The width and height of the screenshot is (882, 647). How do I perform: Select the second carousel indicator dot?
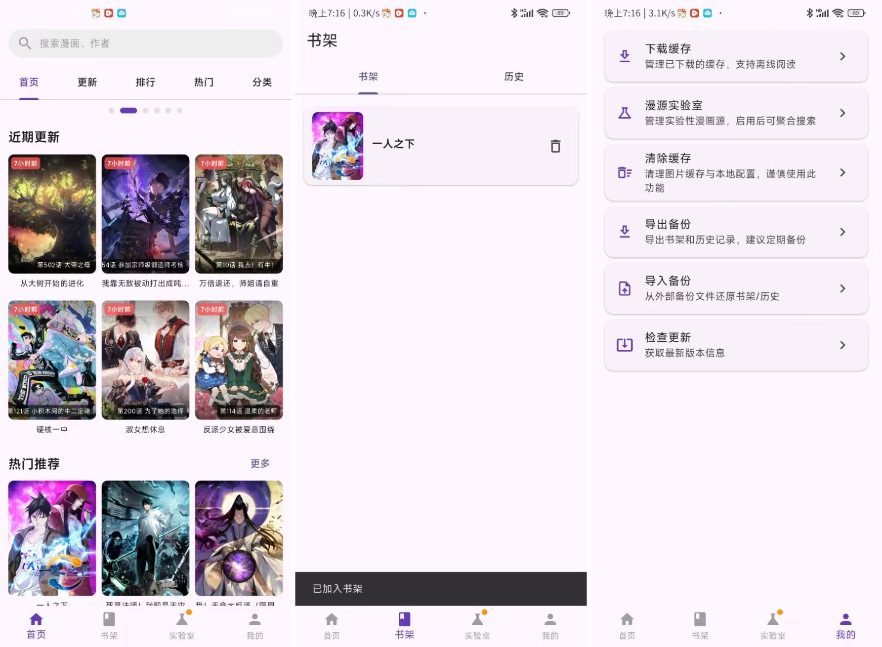[x=128, y=110]
